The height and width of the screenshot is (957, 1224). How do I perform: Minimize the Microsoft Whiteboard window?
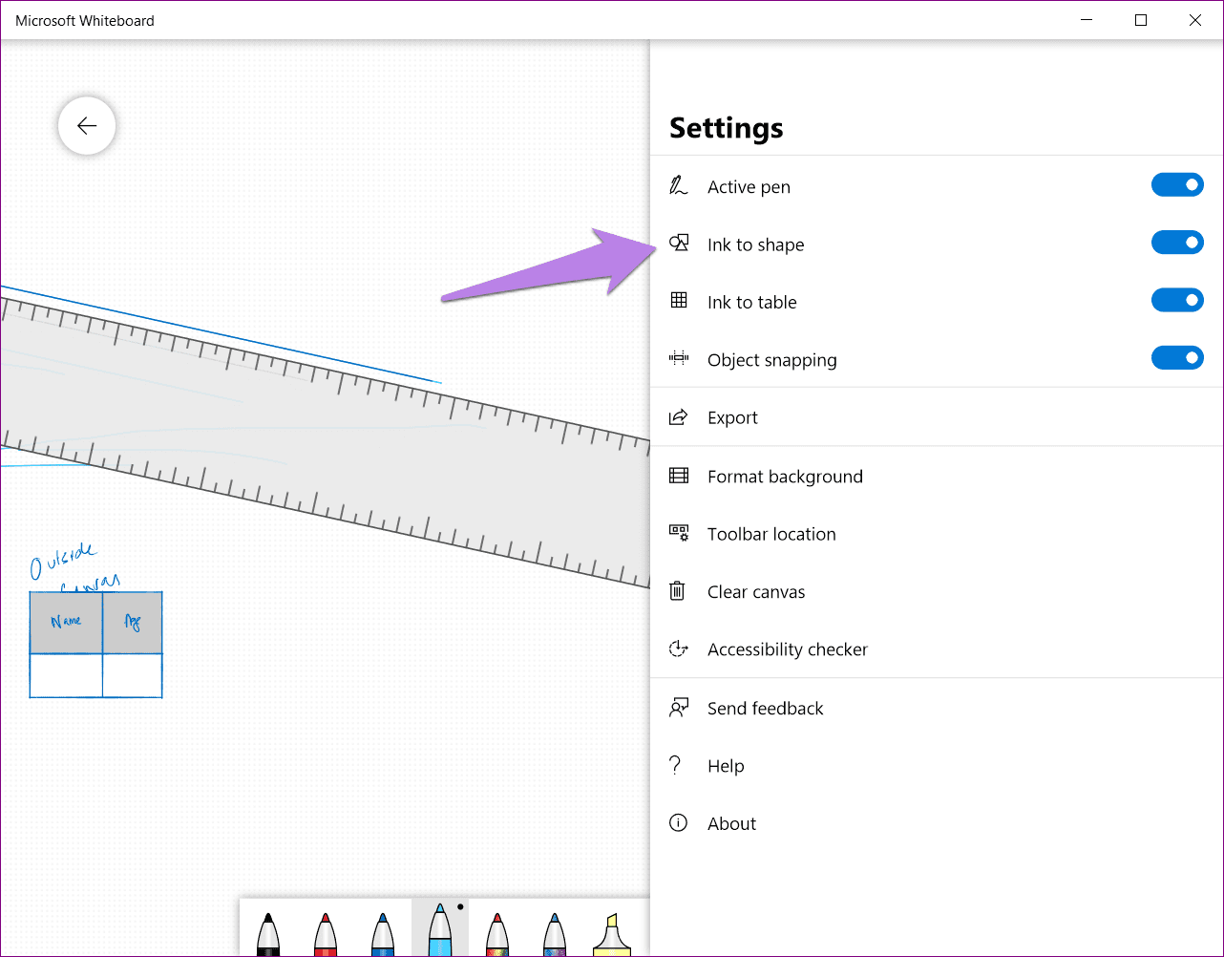(x=1087, y=20)
